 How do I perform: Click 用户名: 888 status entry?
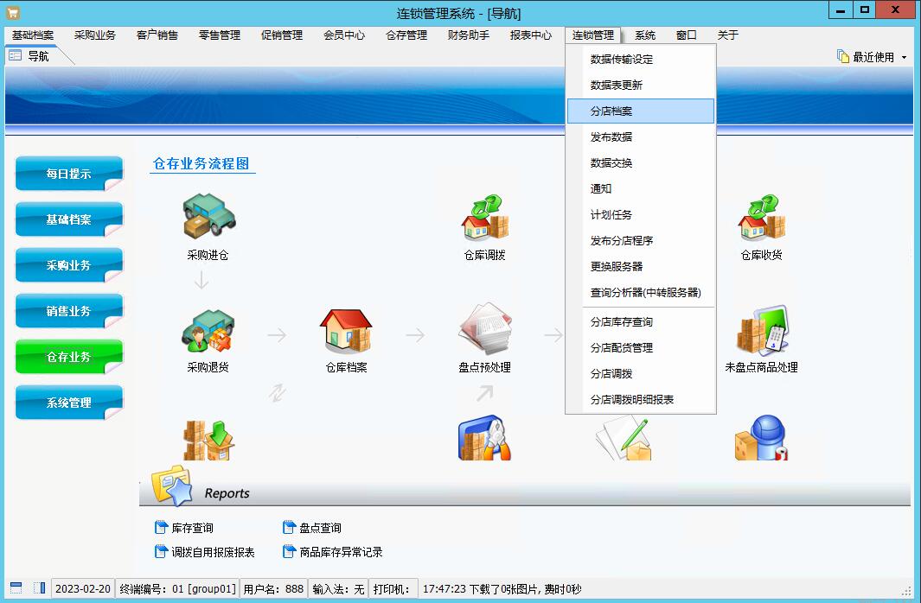(274, 588)
